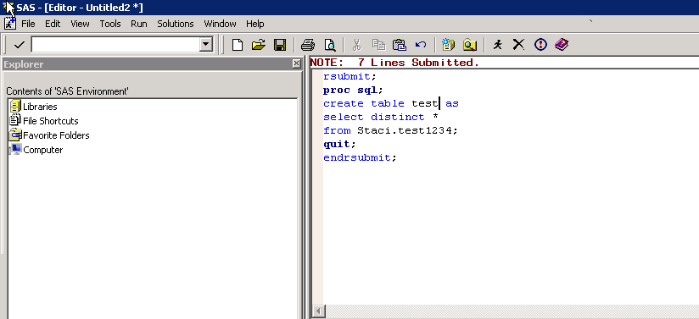Click the 'NOTE: 7 Lines Submitted.' message
Screen dimensions: 699x319
(394, 63)
